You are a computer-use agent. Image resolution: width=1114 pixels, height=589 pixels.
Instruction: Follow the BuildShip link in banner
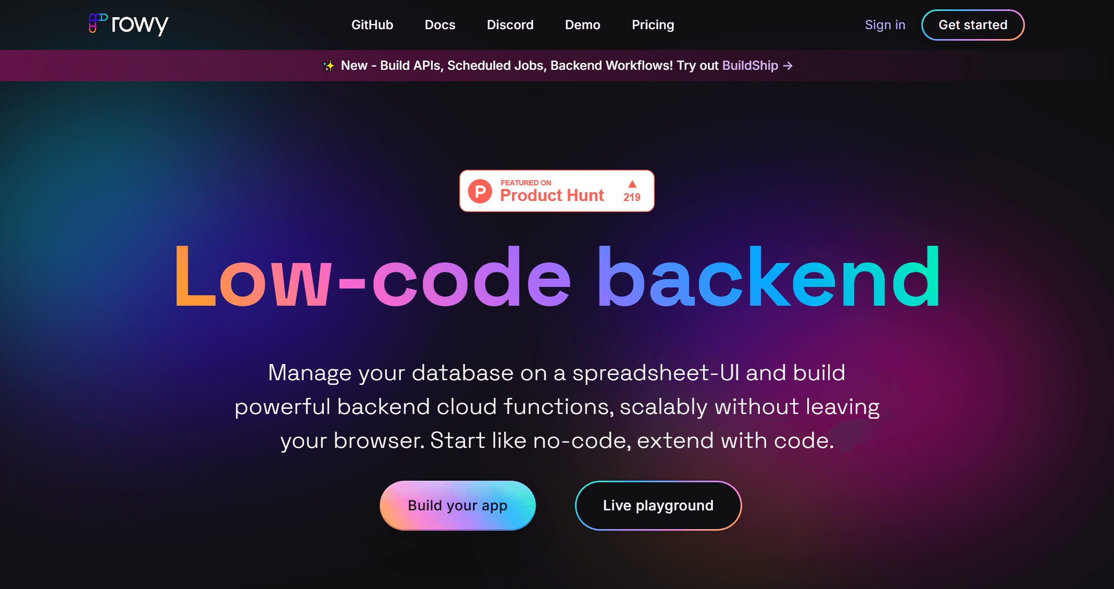pos(750,66)
